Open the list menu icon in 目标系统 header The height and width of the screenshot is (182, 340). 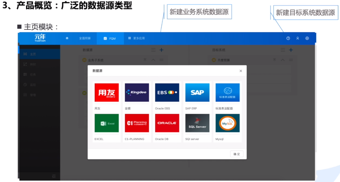283,50
